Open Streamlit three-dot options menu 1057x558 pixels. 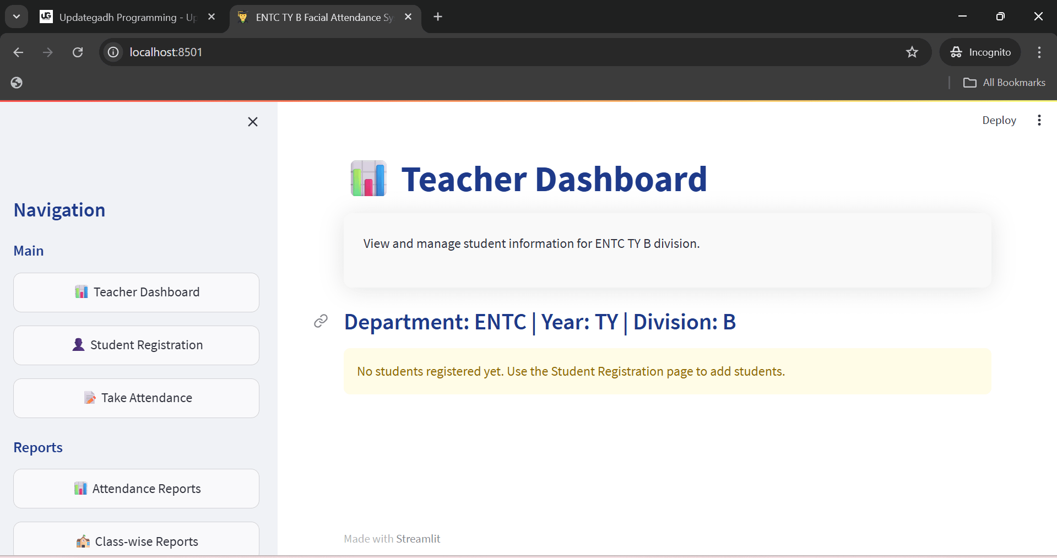[x=1039, y=120]
